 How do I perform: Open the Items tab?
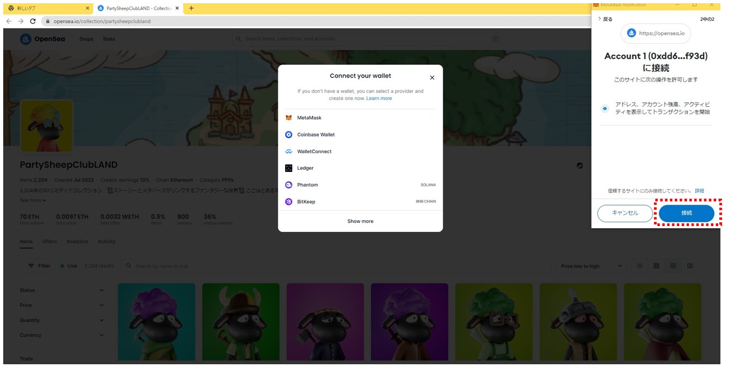tap(26, 242)
